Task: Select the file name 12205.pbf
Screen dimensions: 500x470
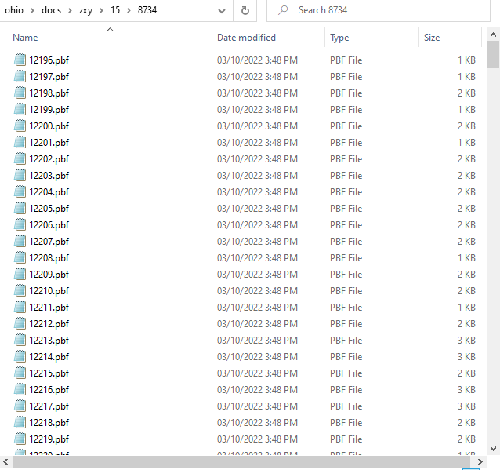Action: [49, 209]
